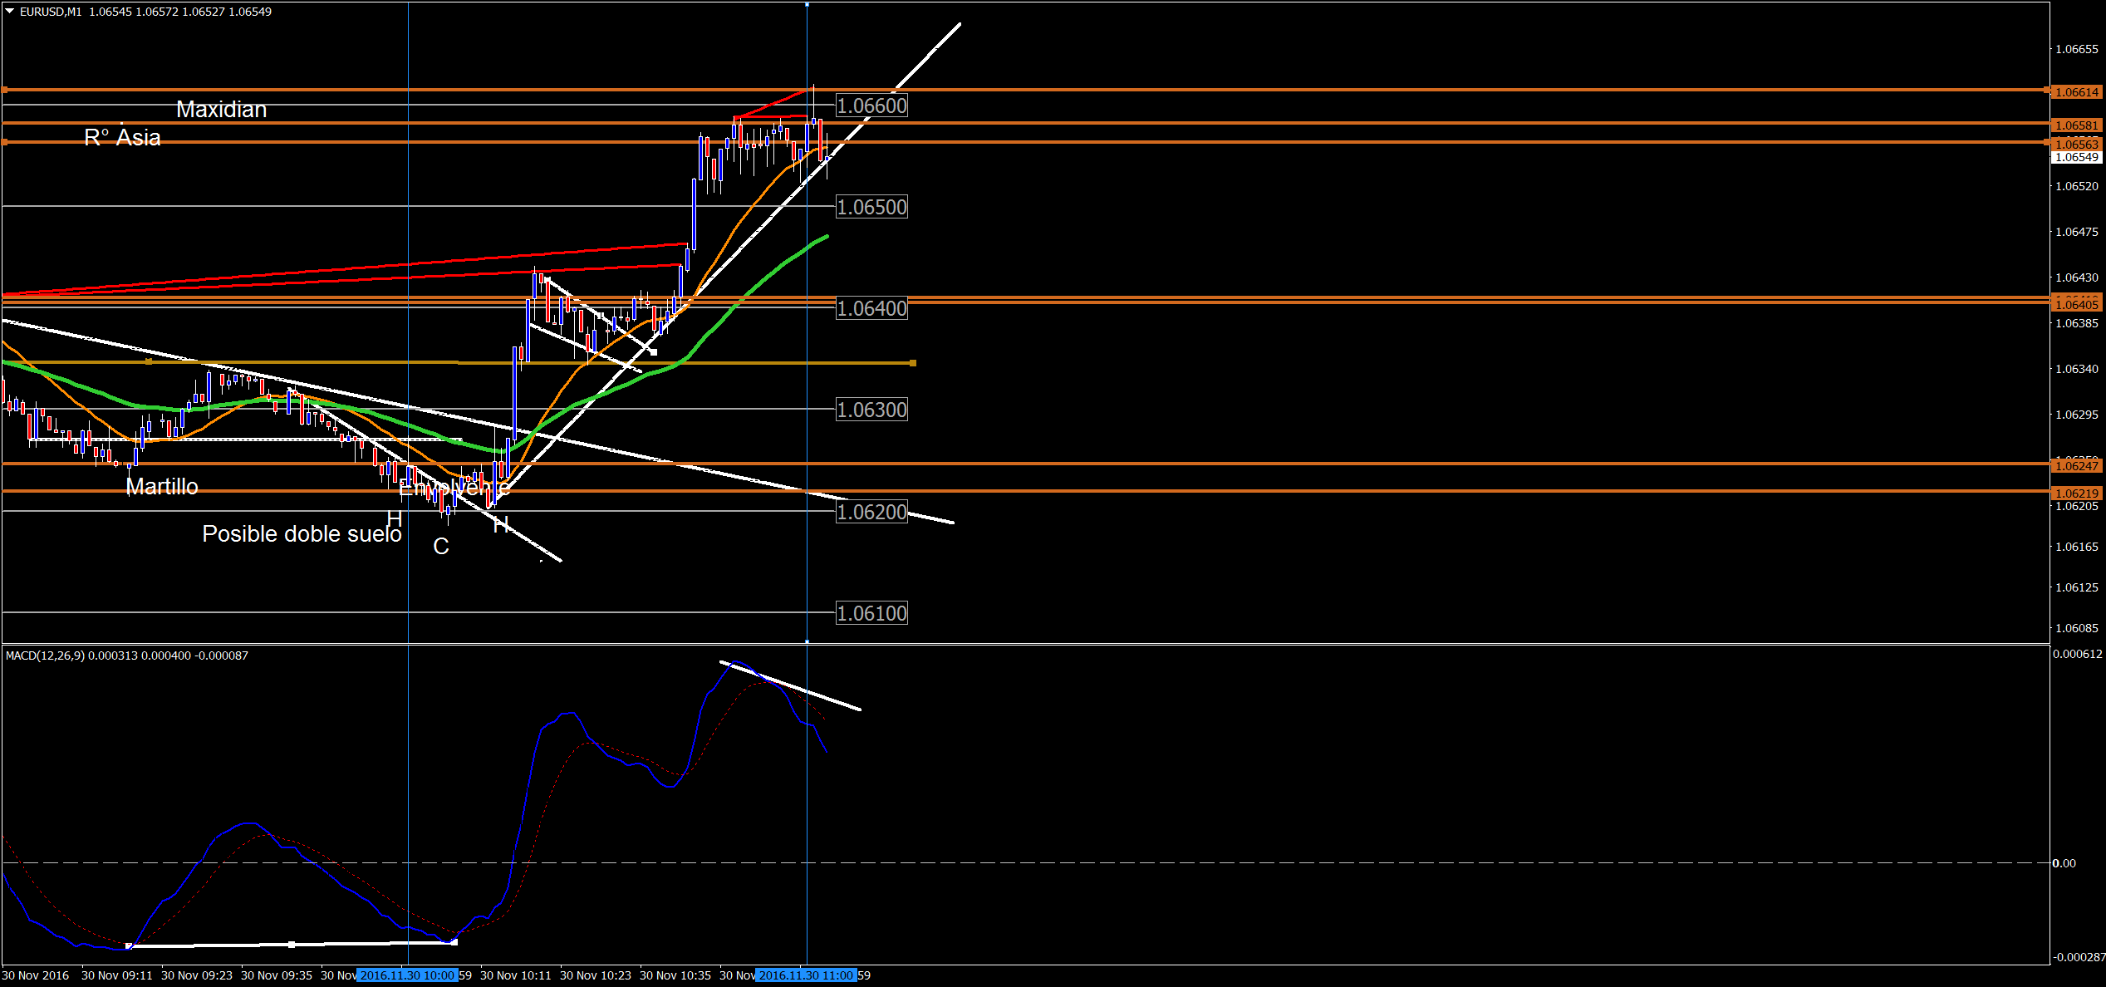The width and height of the screenshot is (2106, 987).
Task: Click the Posible doble suelo text
Action: point(302,534)
